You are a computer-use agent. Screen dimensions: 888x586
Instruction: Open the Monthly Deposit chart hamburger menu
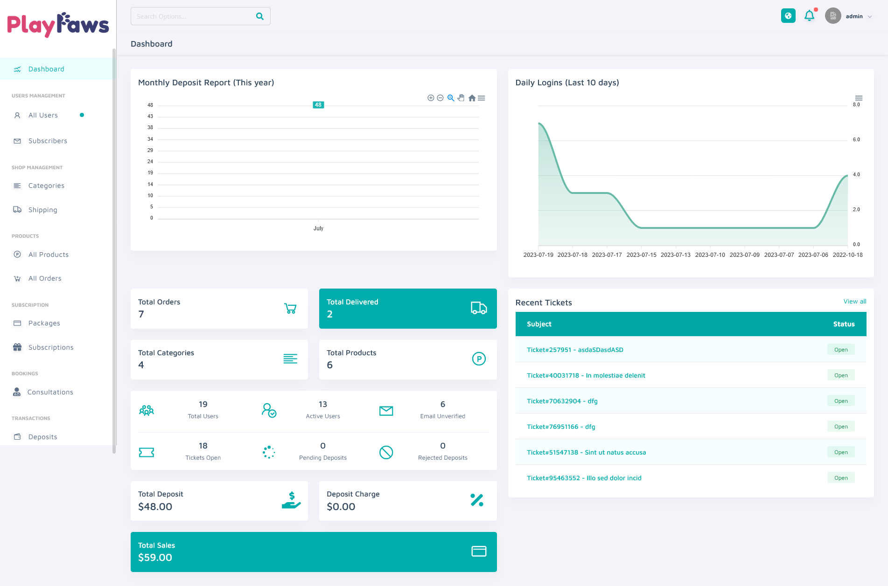(x=482, y=98)
